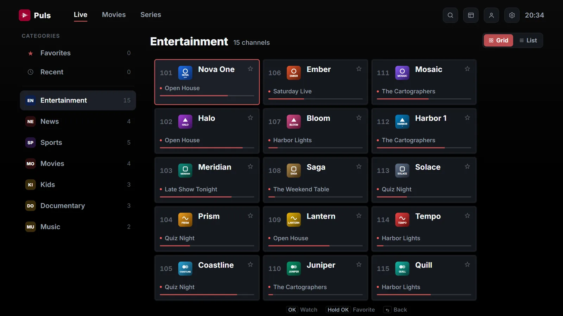Image resolution: width=563 pixels, height=316 pixels.
Task: Open the settings gear icon
Action: point(512,15)
